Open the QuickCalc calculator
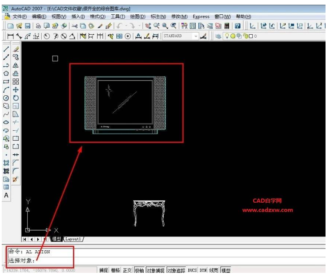The height and width of the screenshot is (275, 329). [227, 26]
